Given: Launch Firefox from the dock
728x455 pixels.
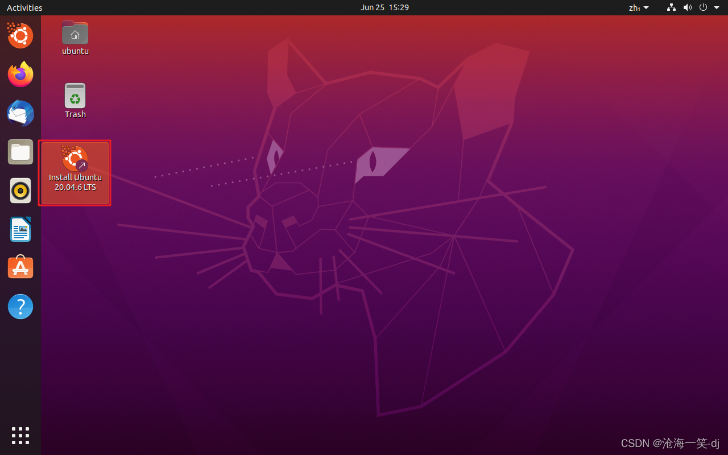Looking at the screenshot, I should tap(20, 75).
